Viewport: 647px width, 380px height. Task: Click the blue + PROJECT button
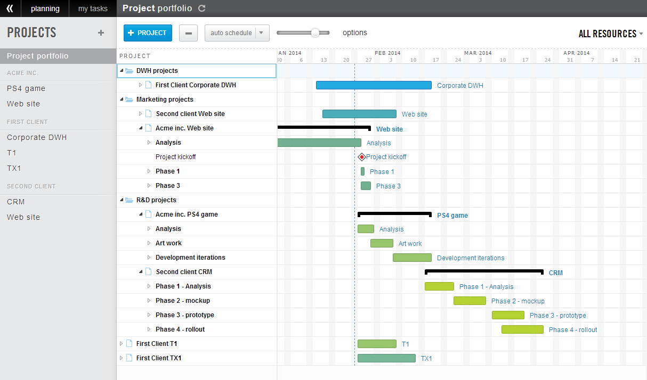(148, 33)
